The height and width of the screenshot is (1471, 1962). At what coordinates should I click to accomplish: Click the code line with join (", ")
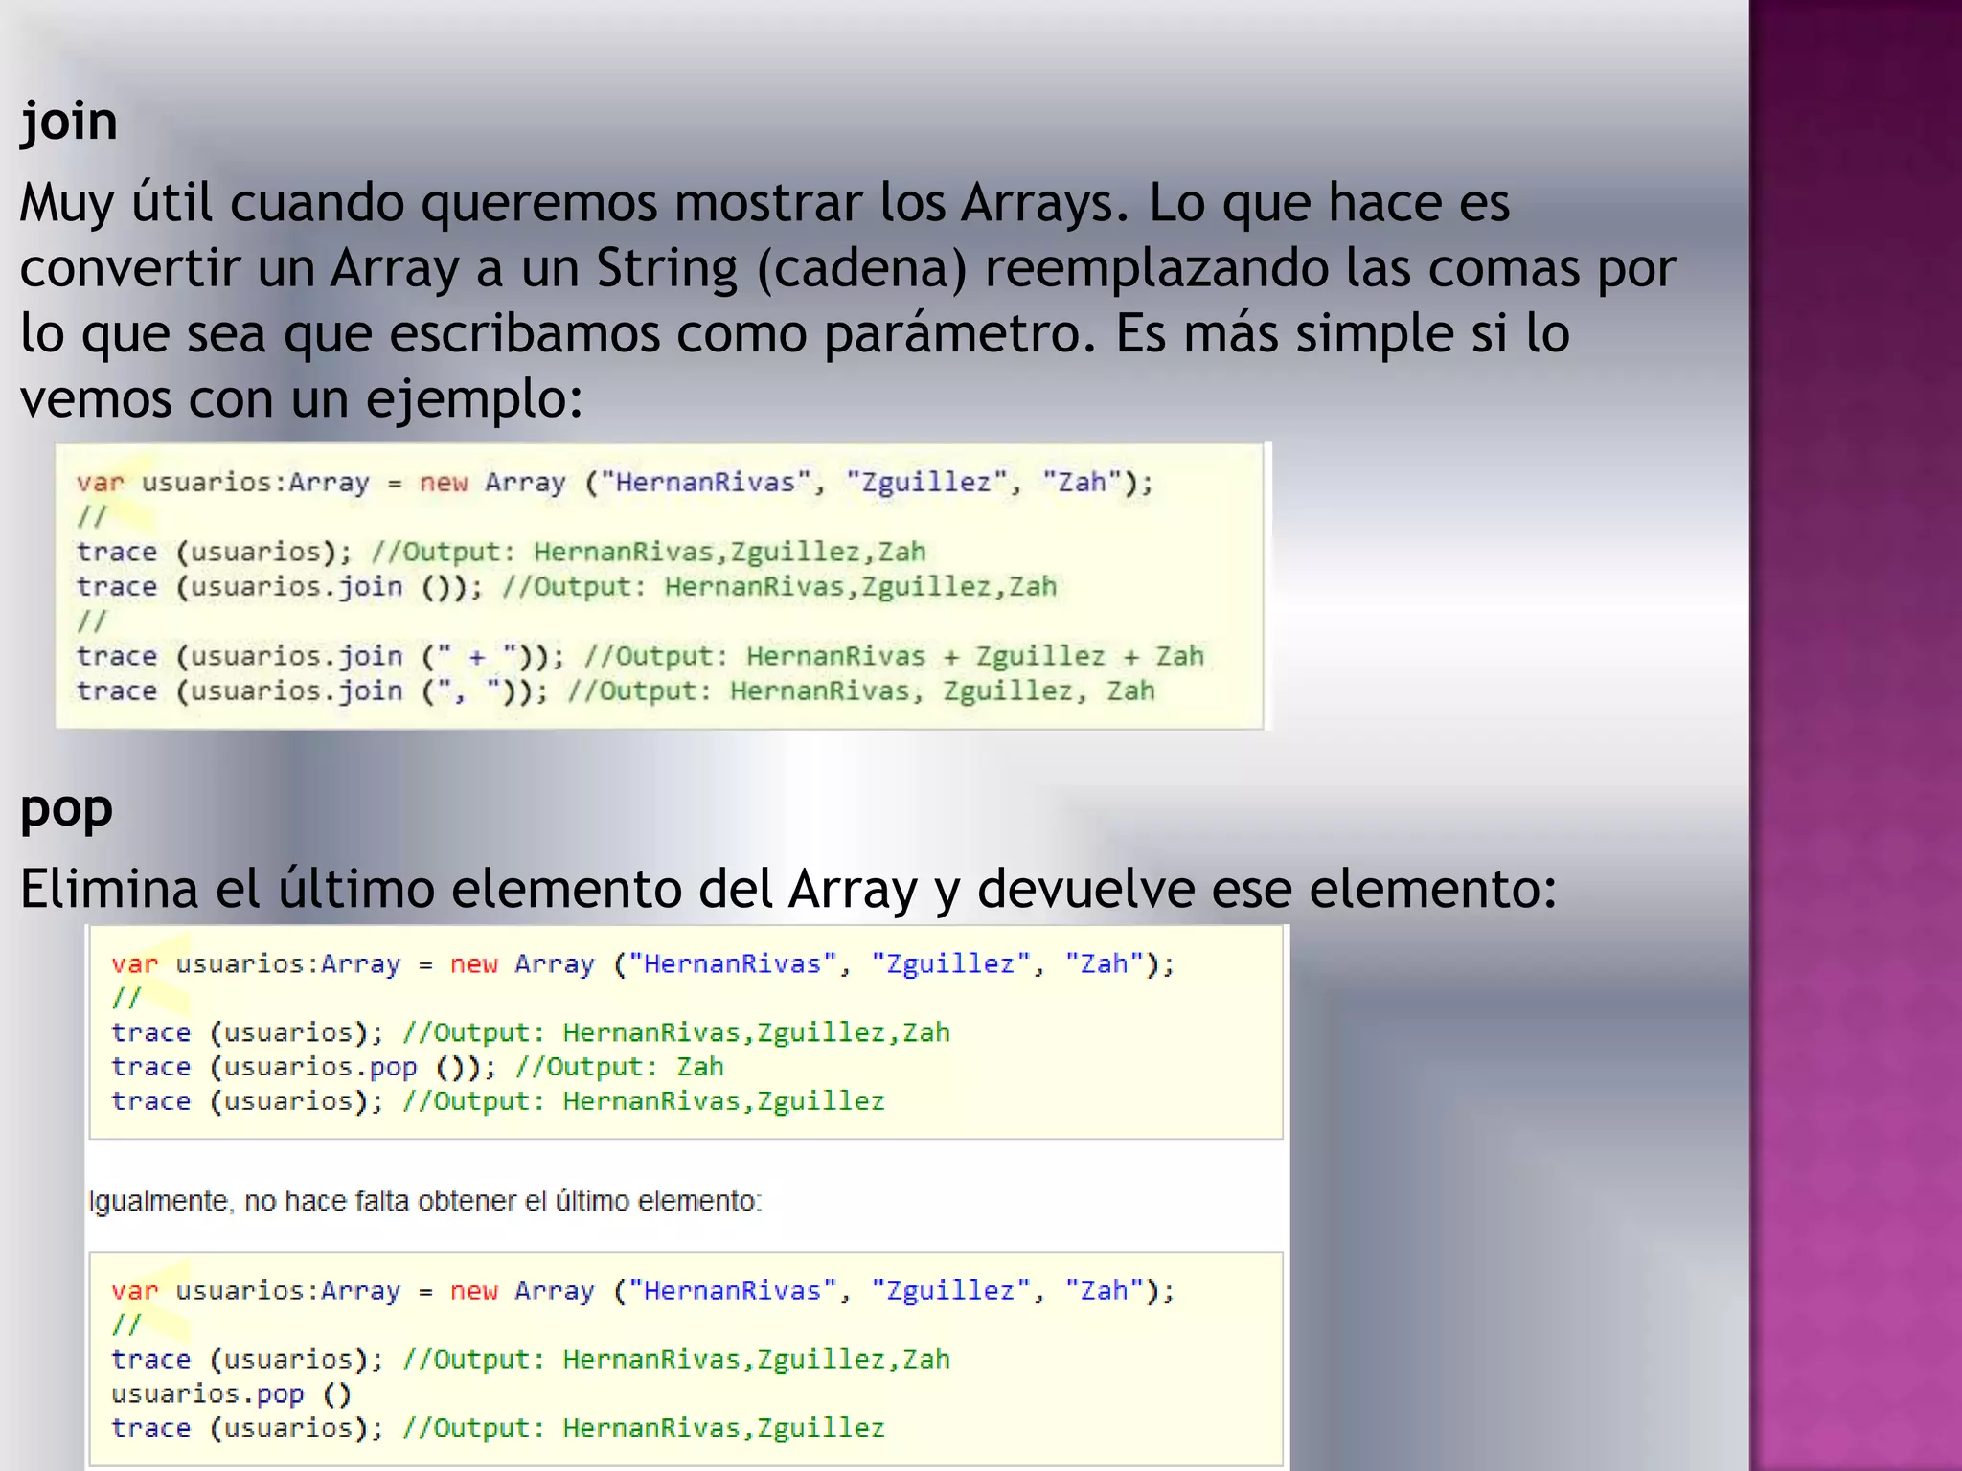point(616,690)
